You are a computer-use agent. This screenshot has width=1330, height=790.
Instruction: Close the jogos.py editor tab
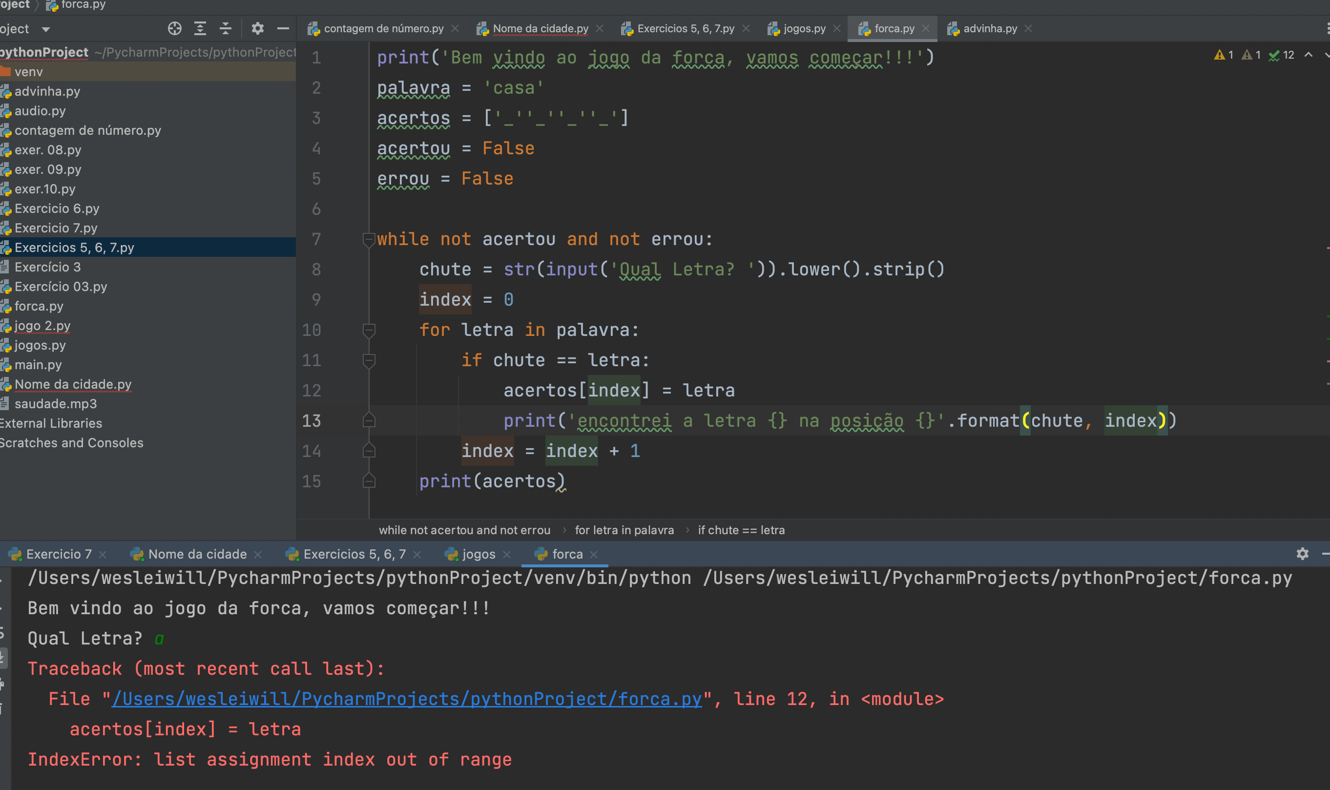[837, 29]
